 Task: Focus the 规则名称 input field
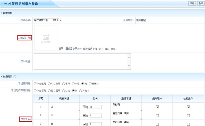point(46,20)
